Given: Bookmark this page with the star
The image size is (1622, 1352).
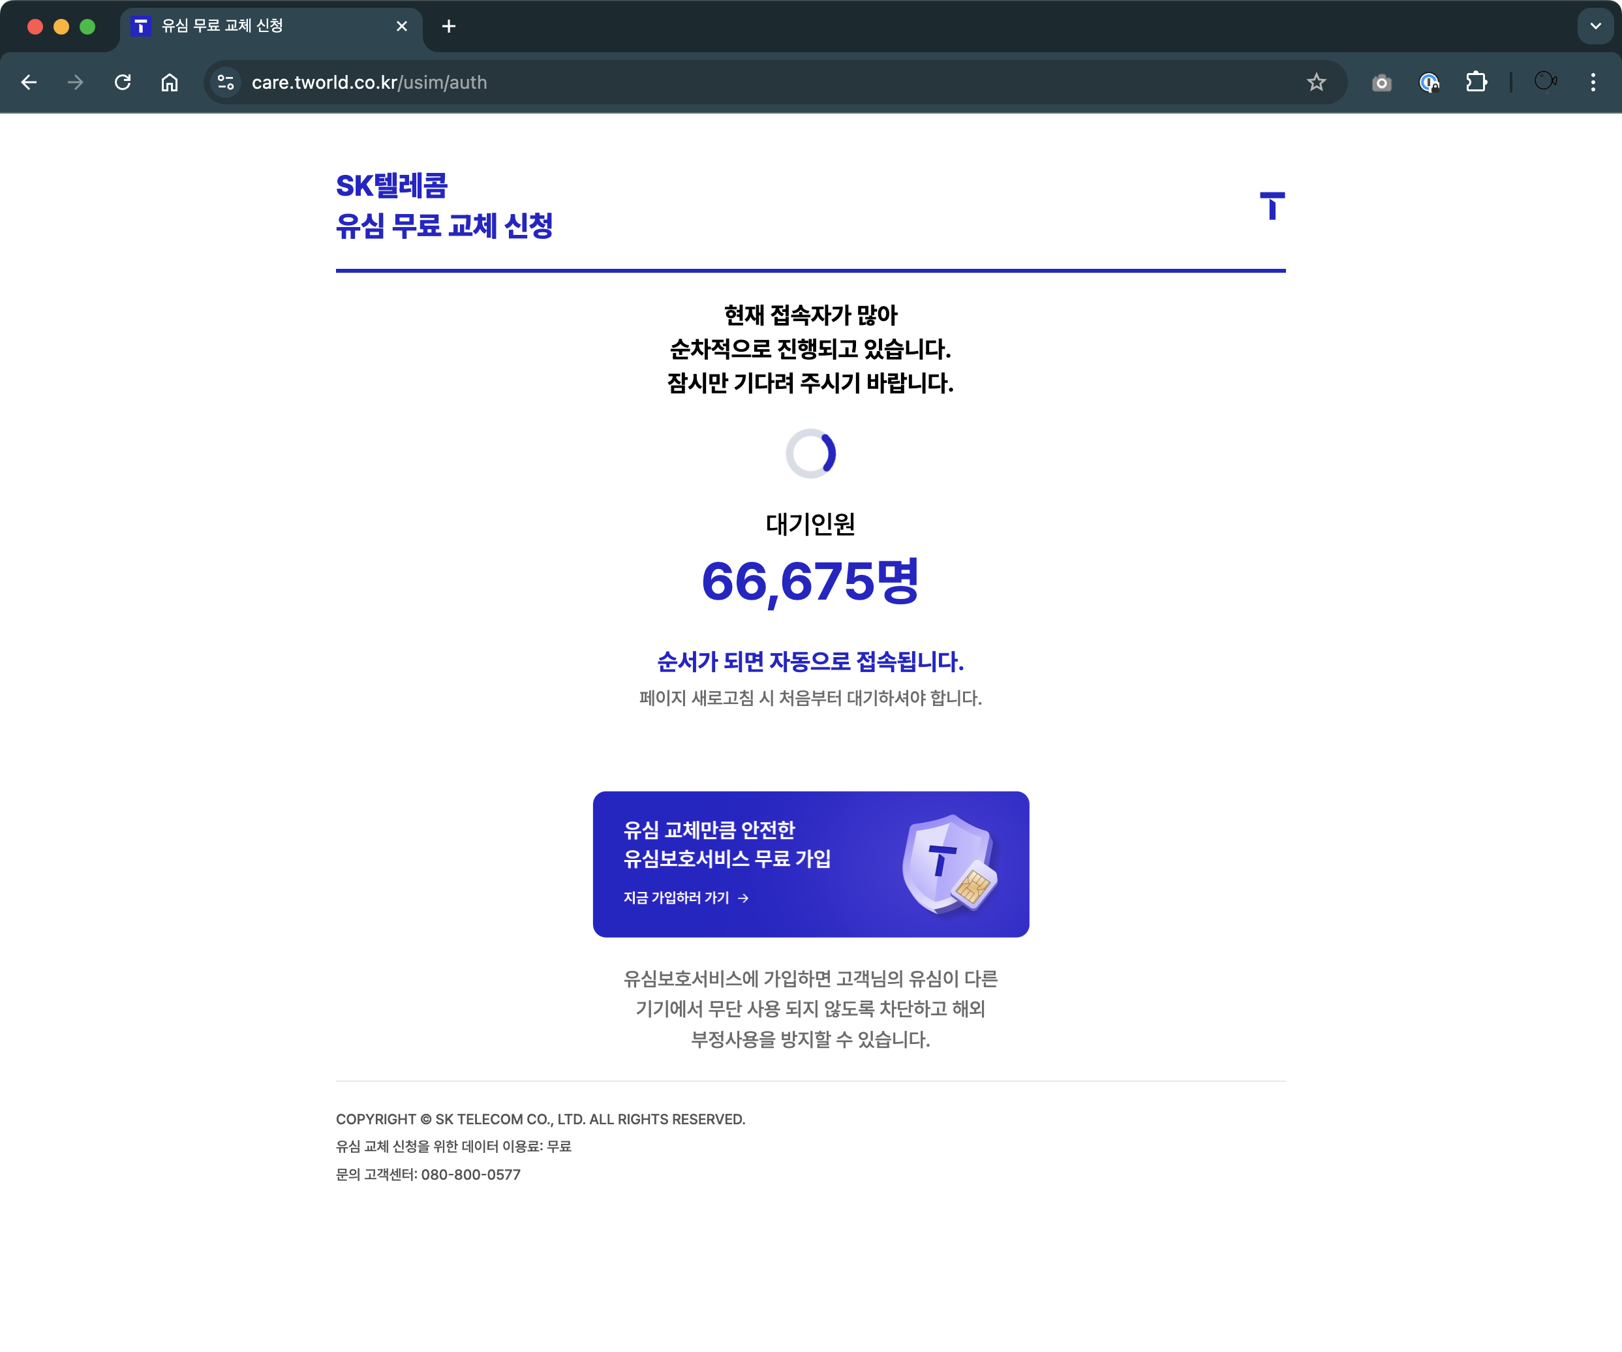Looking at the screenshot, I should tap(1316, 82).
